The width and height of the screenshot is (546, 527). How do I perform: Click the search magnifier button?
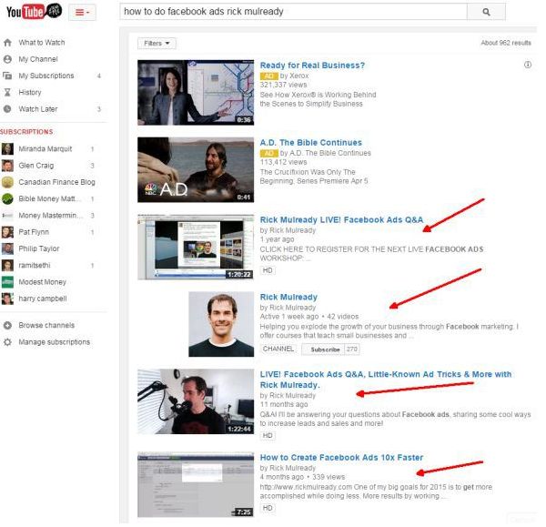486,12
